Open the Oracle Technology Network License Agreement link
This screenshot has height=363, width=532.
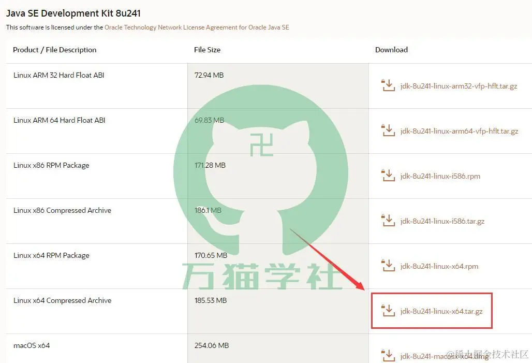(197, 27)
